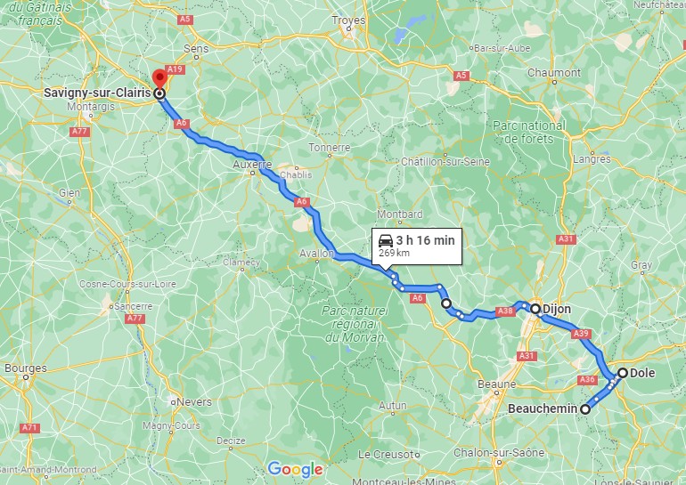Click the 3 h 16 min route time
Screen dimensions: 686x485
tap(425, 240)
